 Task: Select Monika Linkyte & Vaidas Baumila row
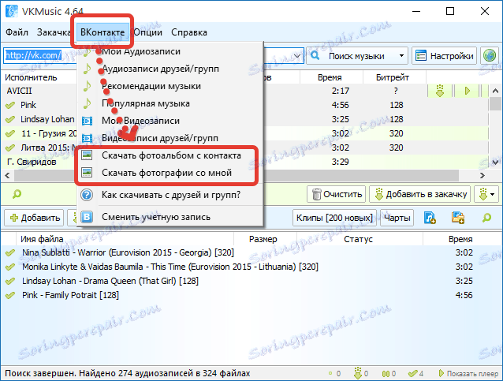point(250,267)
